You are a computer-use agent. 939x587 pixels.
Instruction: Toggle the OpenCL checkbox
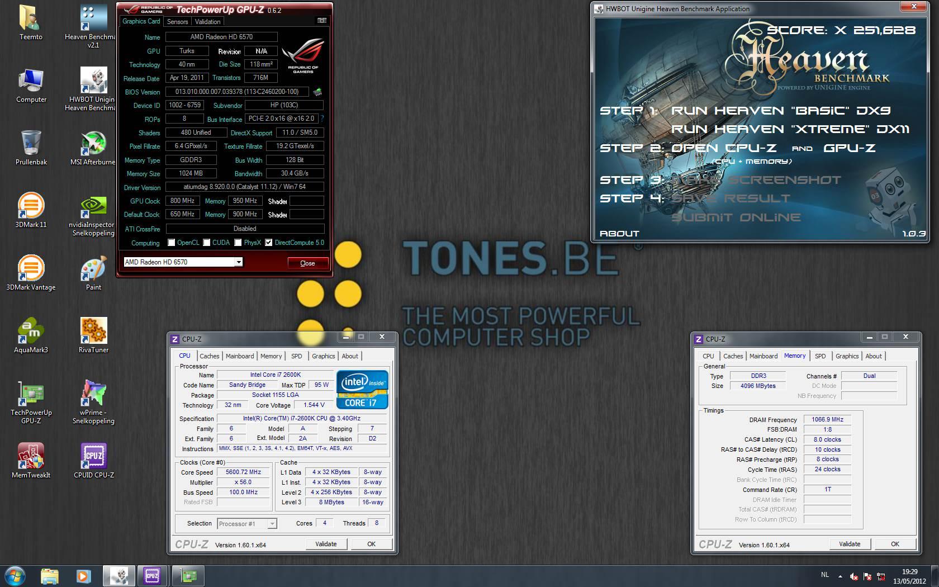pyautogui.click(x=172, y=243)
